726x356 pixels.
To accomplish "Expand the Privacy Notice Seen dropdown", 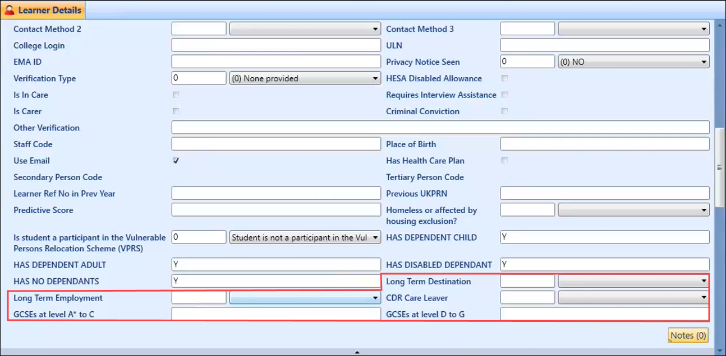I will (x=634, y=62).
